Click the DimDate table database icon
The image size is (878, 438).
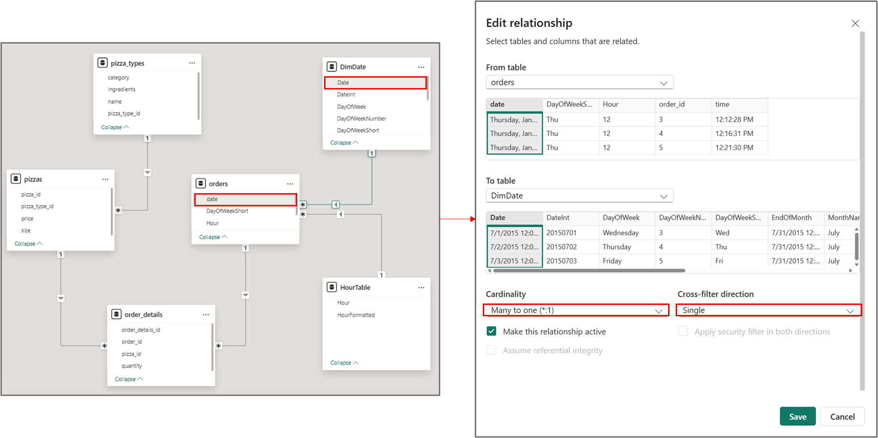(332, 67)
